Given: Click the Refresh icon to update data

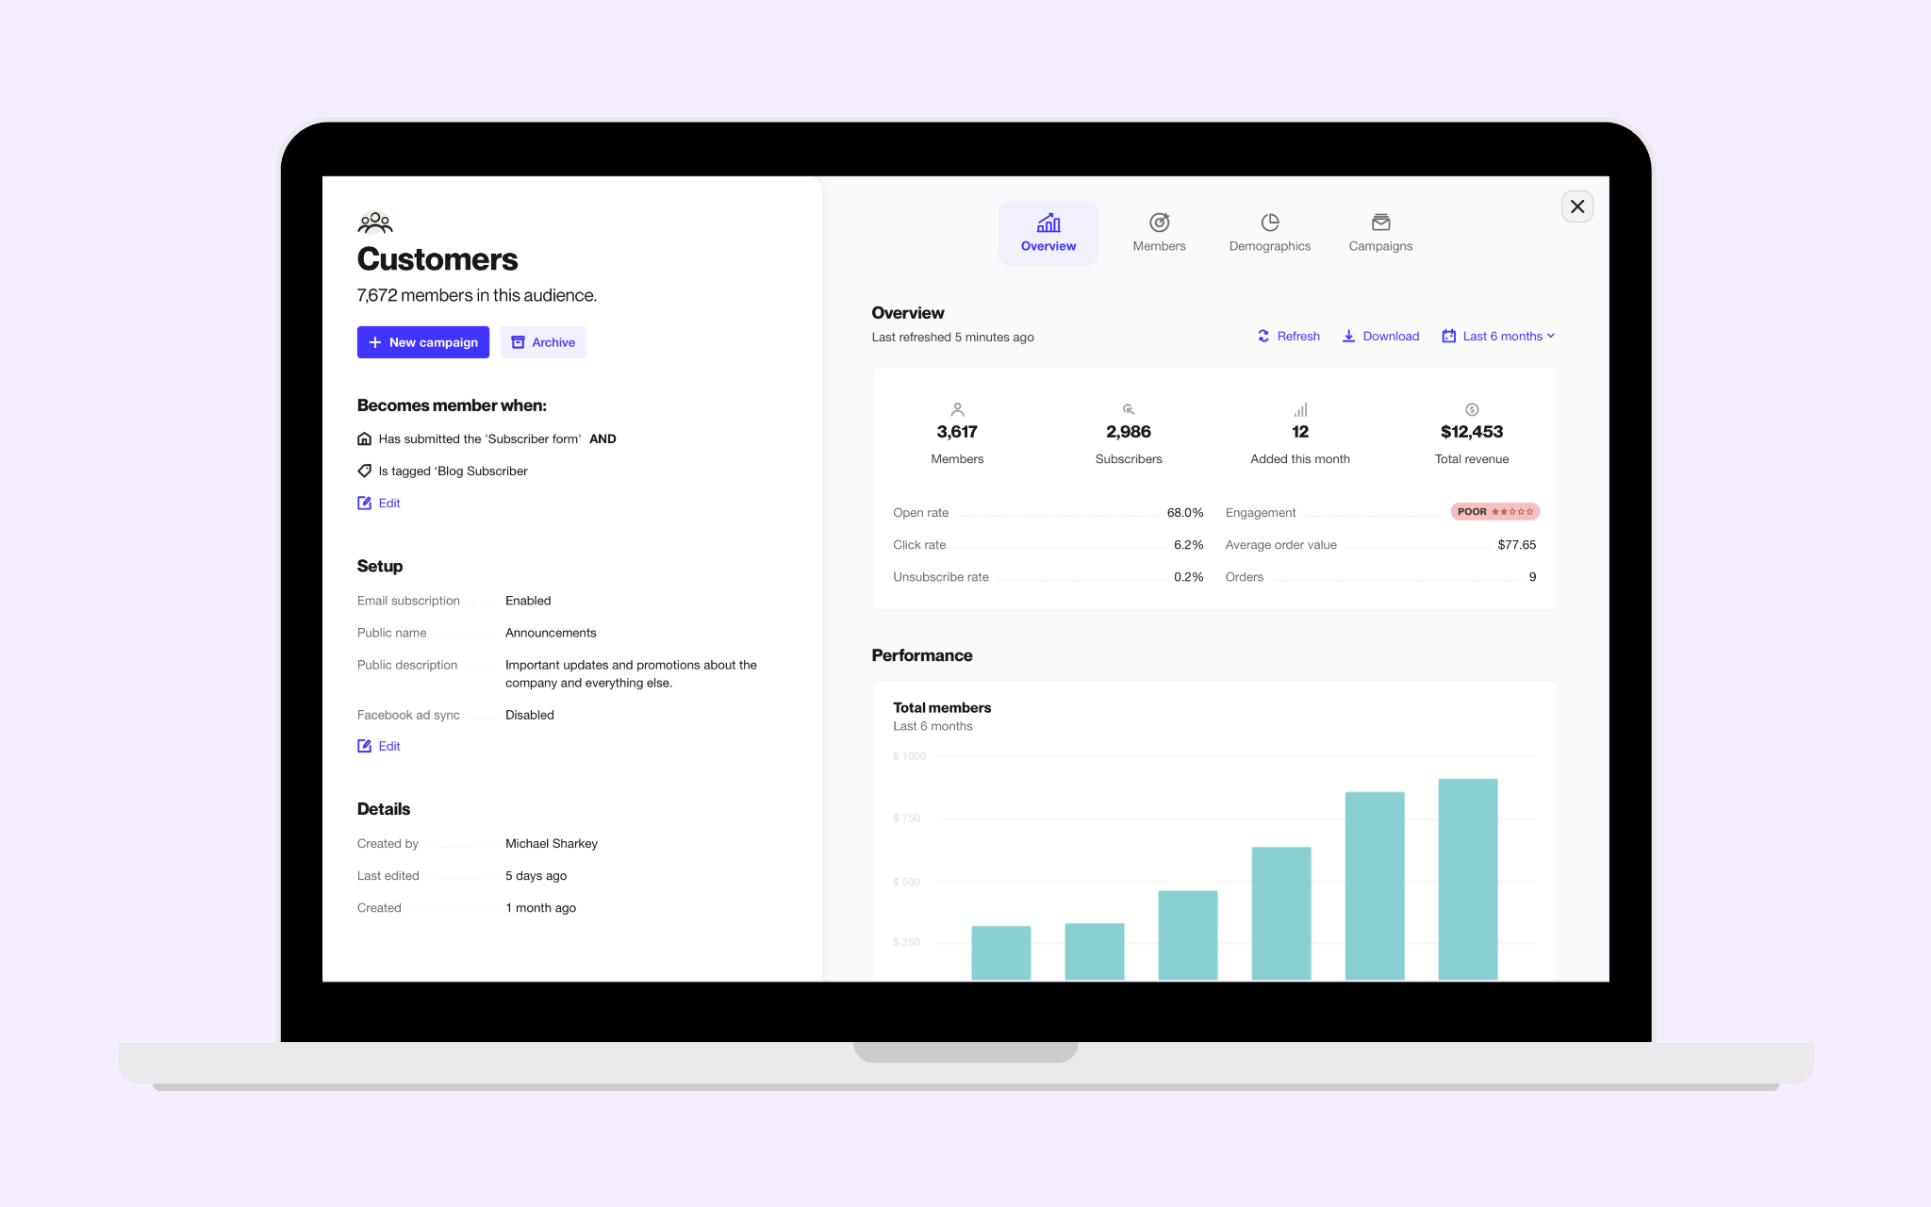Looking at the screenshot, I should pos(1263,335).
